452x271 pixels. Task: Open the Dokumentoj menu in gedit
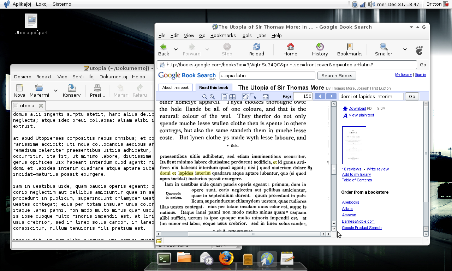(113, 77)
